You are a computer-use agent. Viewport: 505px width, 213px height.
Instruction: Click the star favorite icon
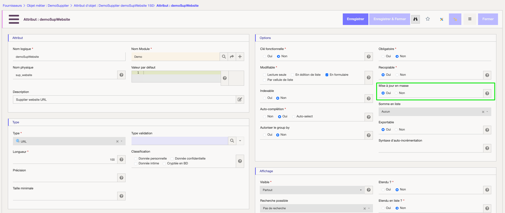coord(428,19)
